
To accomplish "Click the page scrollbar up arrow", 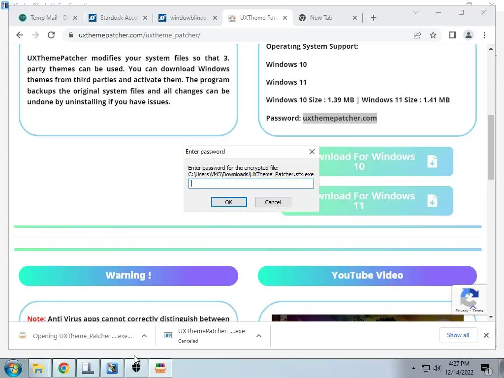I will coord(491,49).
